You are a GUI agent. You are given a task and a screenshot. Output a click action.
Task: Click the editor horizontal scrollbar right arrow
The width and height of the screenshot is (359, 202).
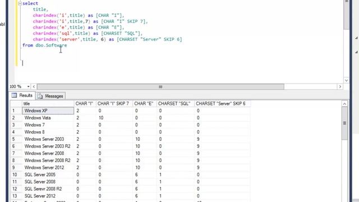coord(340,86)
